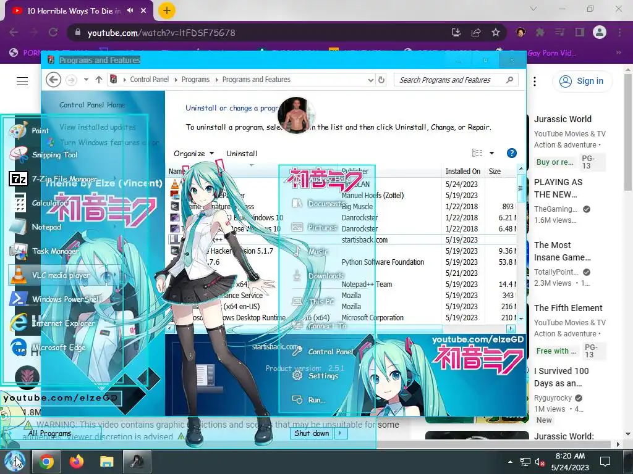Toggle the muted volume icon in the system tray
Viewport: 633px width, 474px height.
pyautogui.click(x=540, y=462)
